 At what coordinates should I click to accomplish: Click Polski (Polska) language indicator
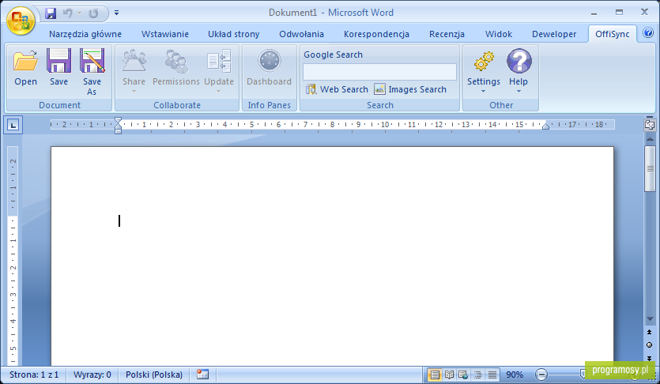click(x=154, y=375)
